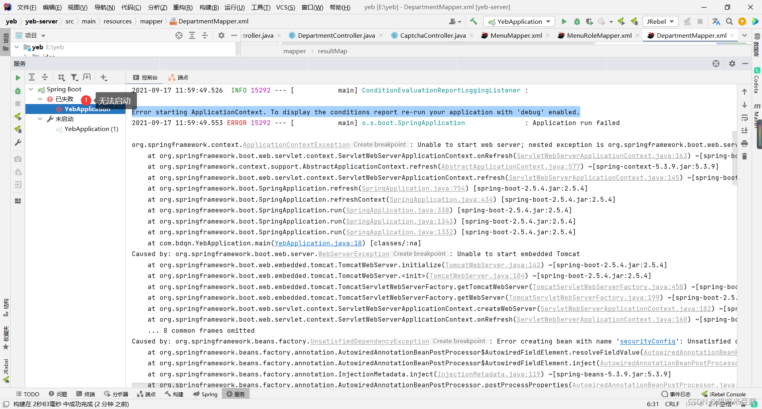
Task: Start debugging using the Debug bug icon
Action: click(577, 21)
